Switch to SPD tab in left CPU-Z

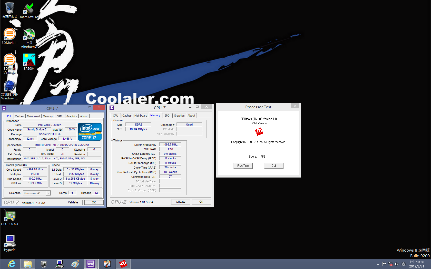point(60,116)
